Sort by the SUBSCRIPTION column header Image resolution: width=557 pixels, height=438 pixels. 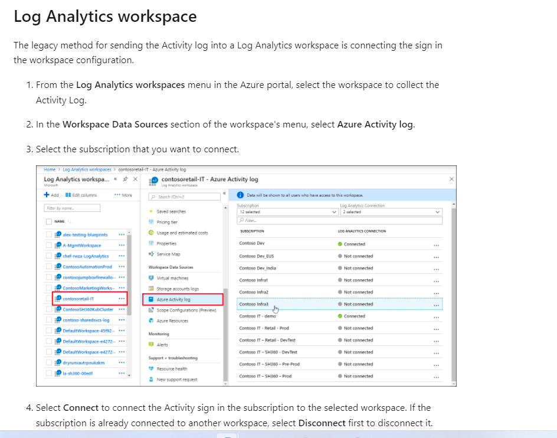(252, 231)
